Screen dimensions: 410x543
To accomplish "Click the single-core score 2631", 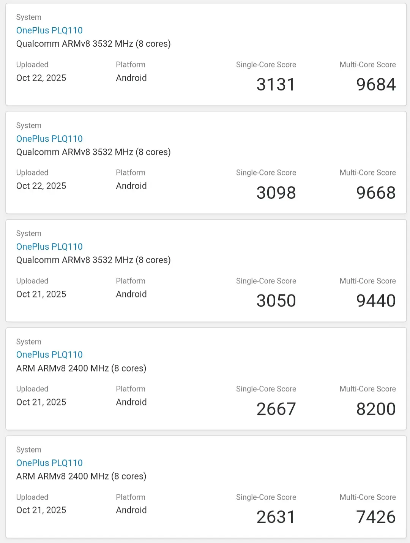I will [276, 517].
